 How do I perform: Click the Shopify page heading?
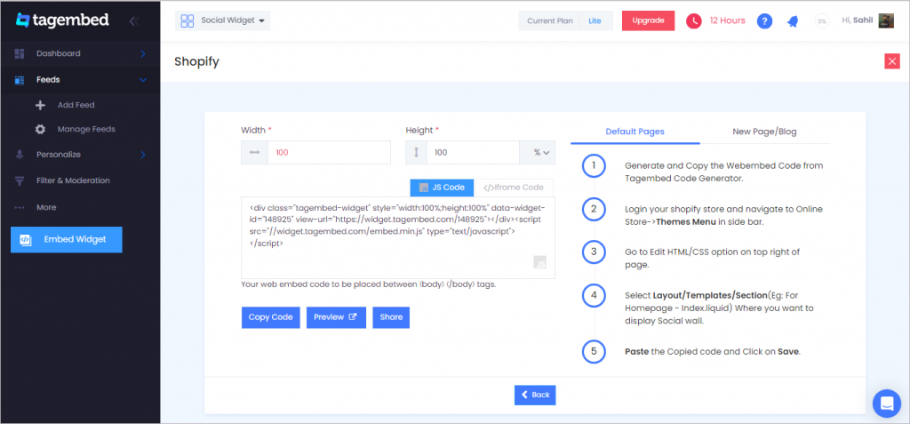[x=196, y=61]
